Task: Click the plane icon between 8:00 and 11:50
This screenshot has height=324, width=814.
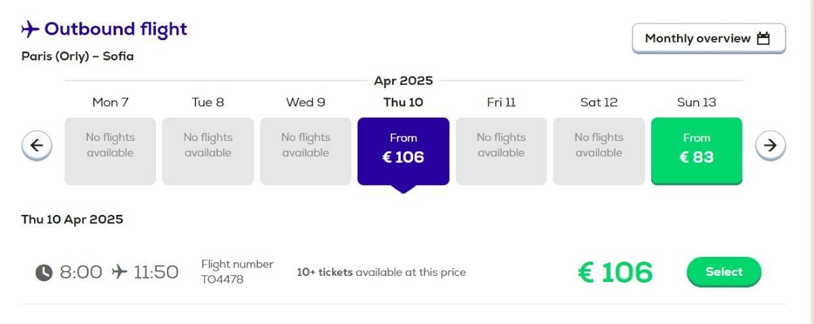Action: 119,272
